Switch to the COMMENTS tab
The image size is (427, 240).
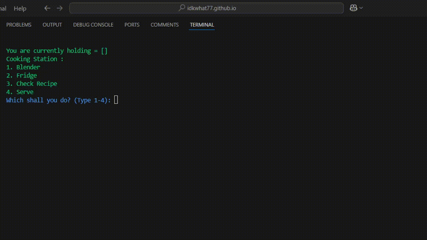pyautogui.click(x=164, y=25)
